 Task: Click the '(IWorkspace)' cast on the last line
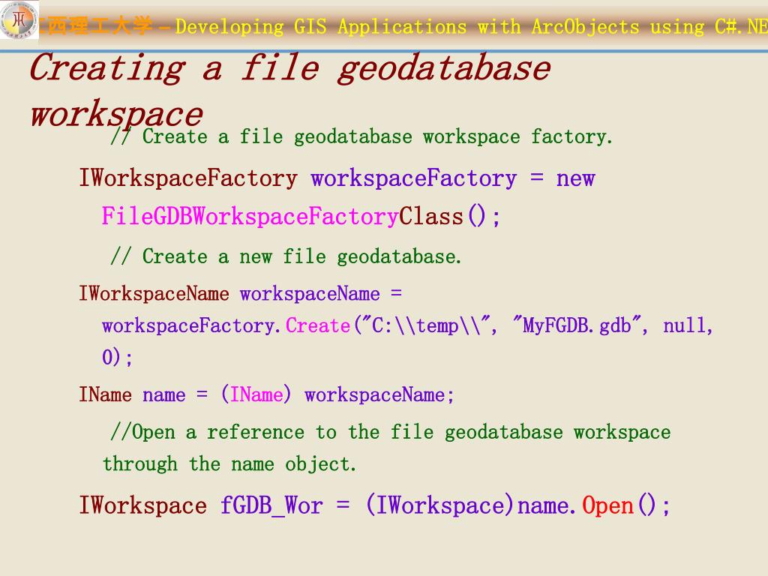[439, 505]
